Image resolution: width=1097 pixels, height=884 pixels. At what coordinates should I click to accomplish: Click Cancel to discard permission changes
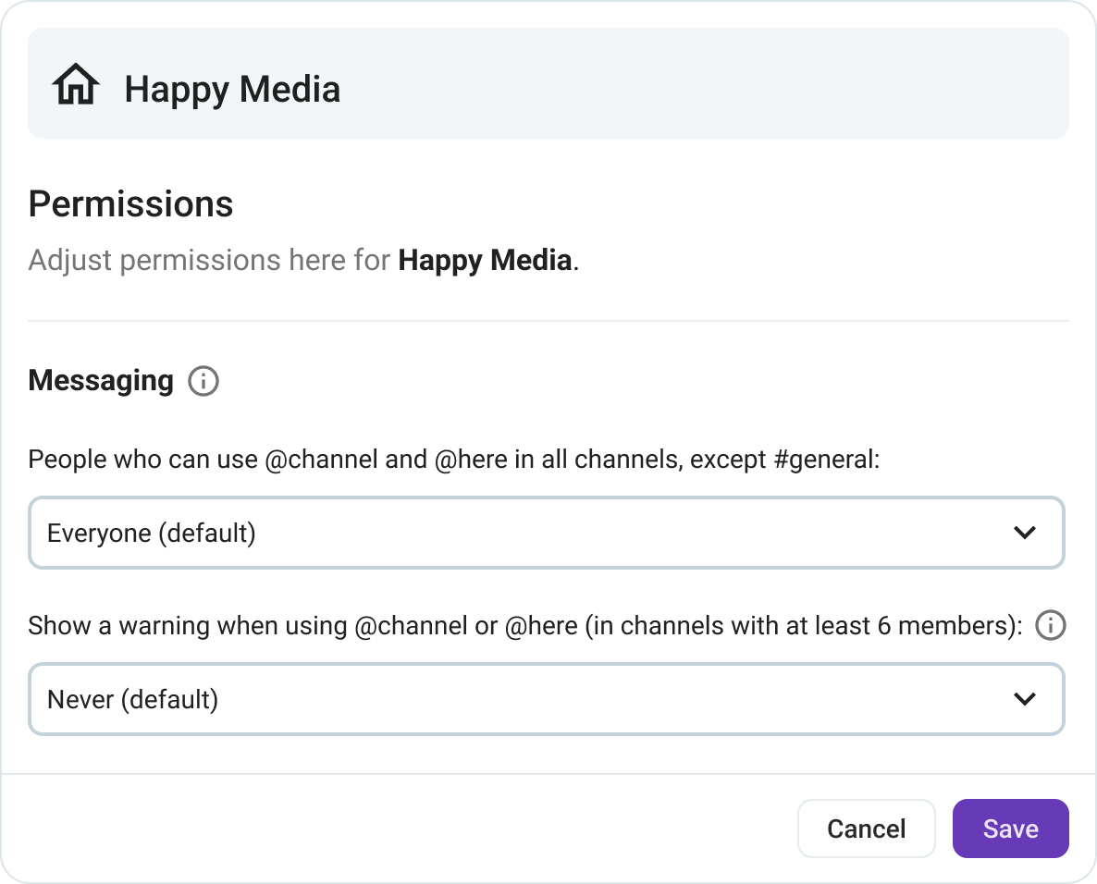tap(866, 829)
